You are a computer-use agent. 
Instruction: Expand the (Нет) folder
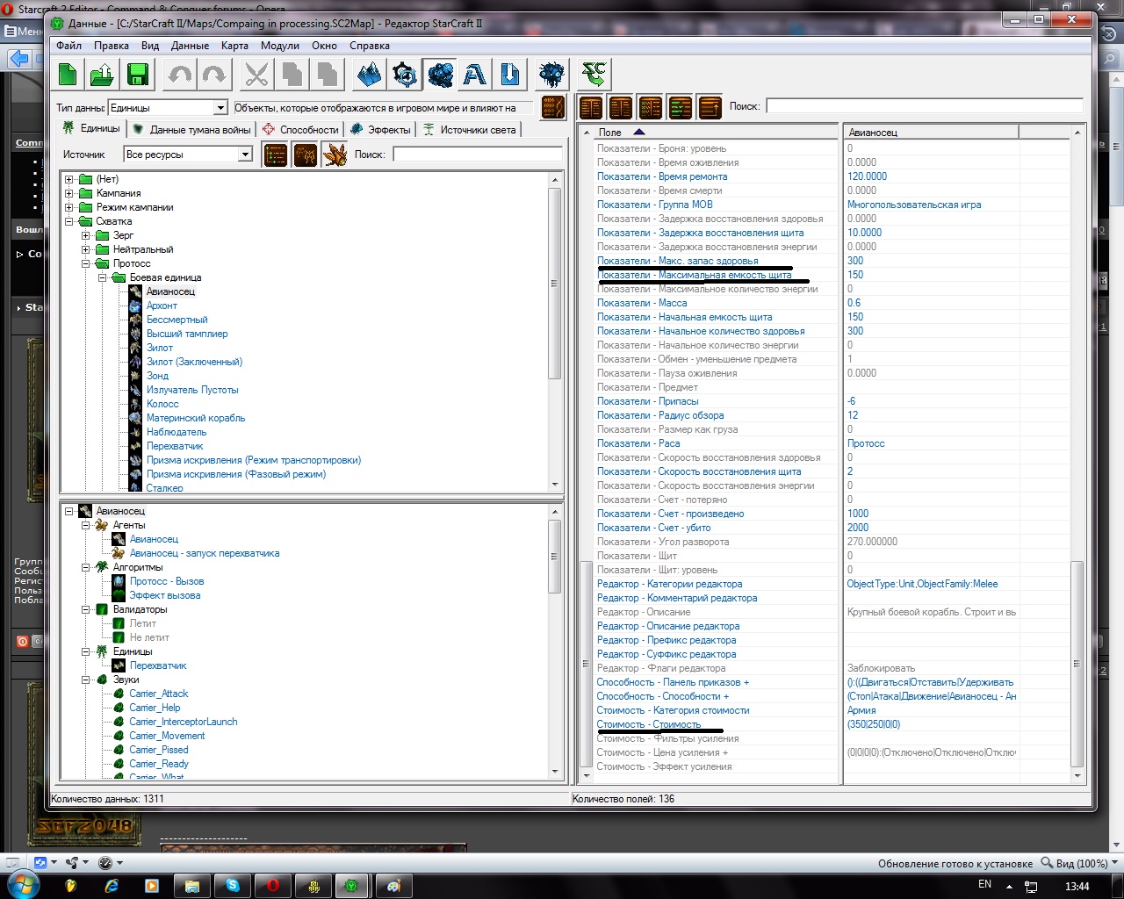pyautogui.click(x=68, y=179)
